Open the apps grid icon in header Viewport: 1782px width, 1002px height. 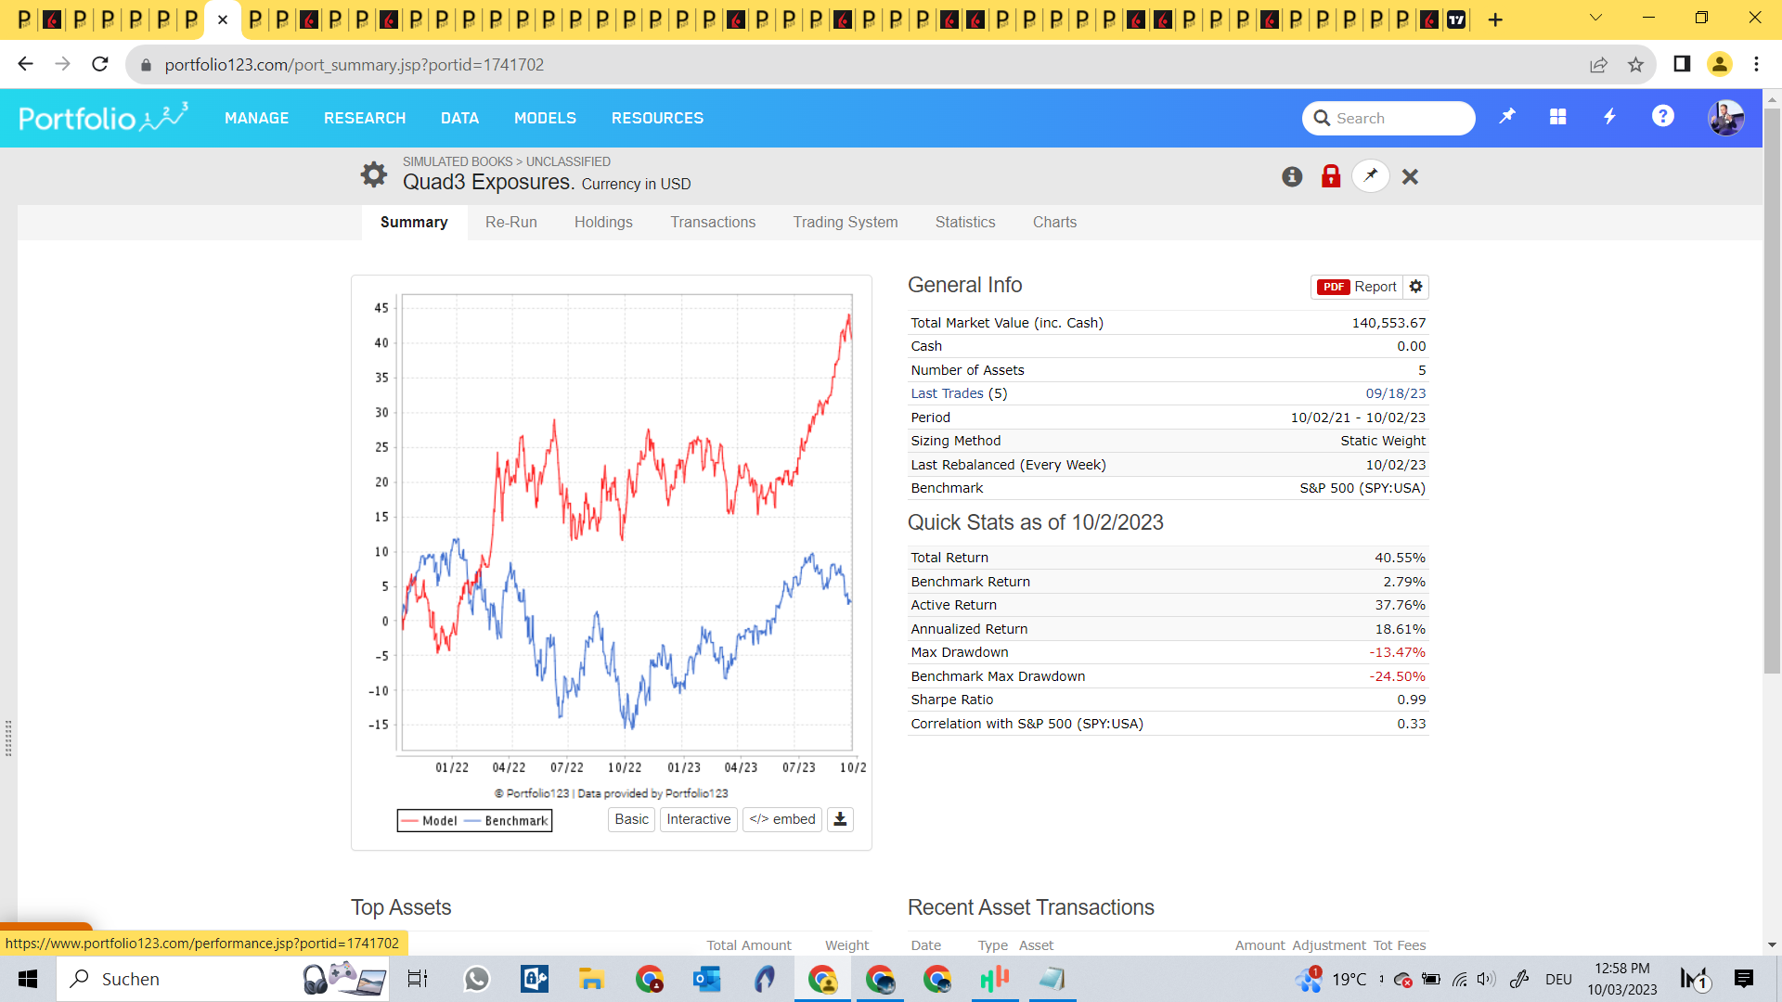(1557, 117)
